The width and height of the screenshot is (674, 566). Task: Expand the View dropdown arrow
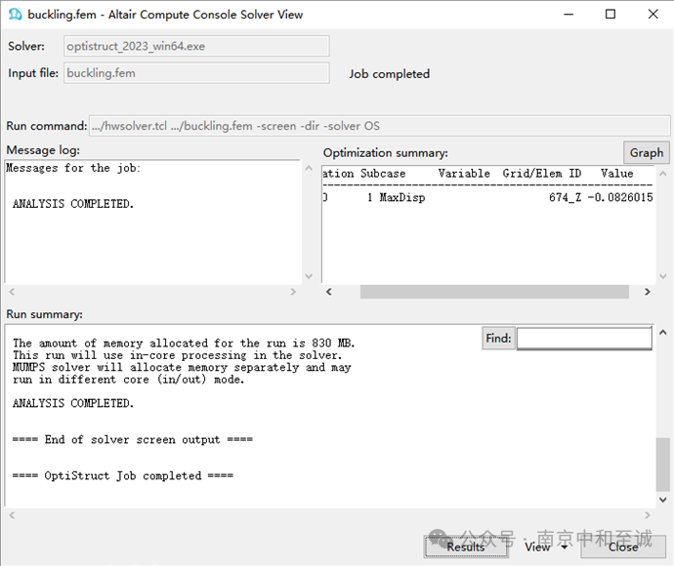565,547
